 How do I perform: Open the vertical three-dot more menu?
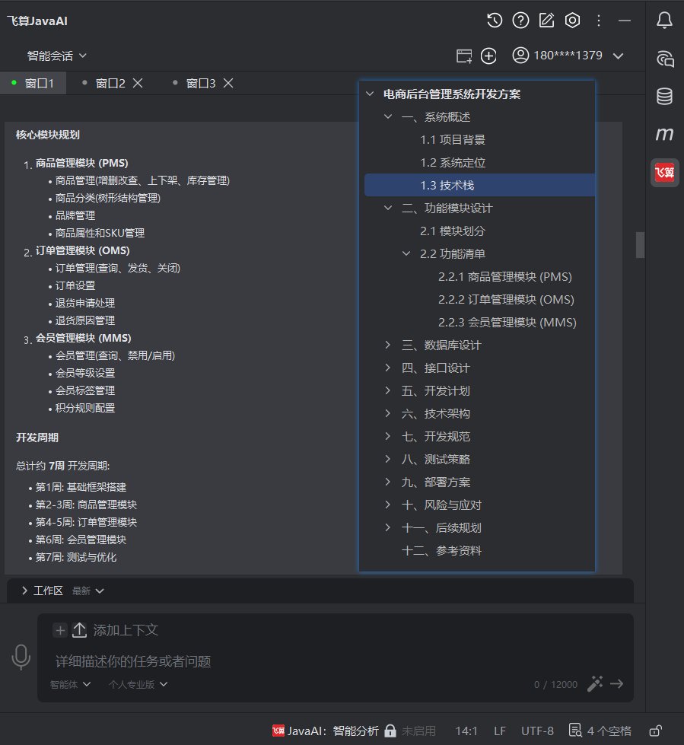(599, 21)
